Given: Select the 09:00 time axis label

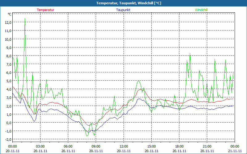Looking at the screenshot, I should [x=96, y=146].
